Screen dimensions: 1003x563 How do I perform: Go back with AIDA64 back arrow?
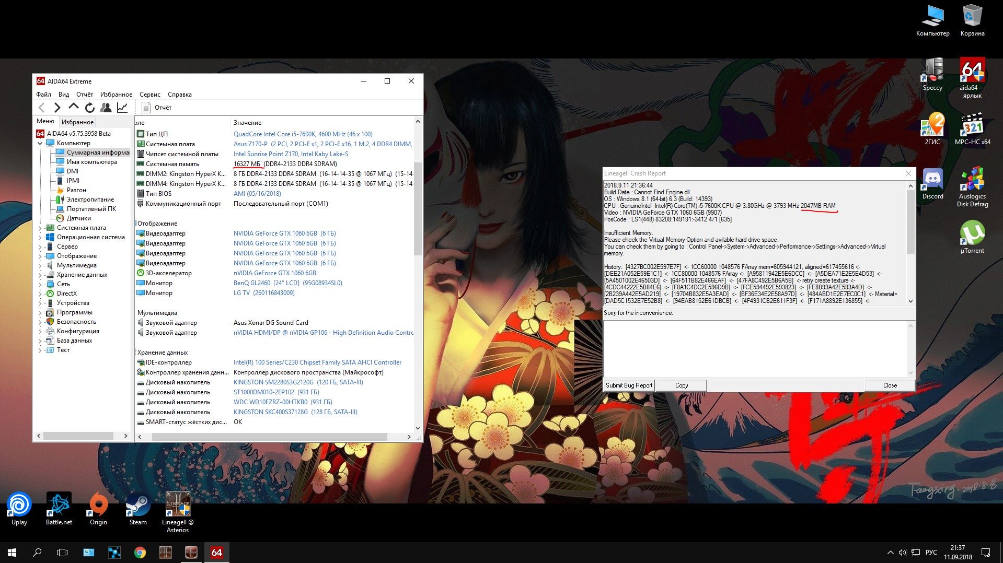click(x=42, y=108)
